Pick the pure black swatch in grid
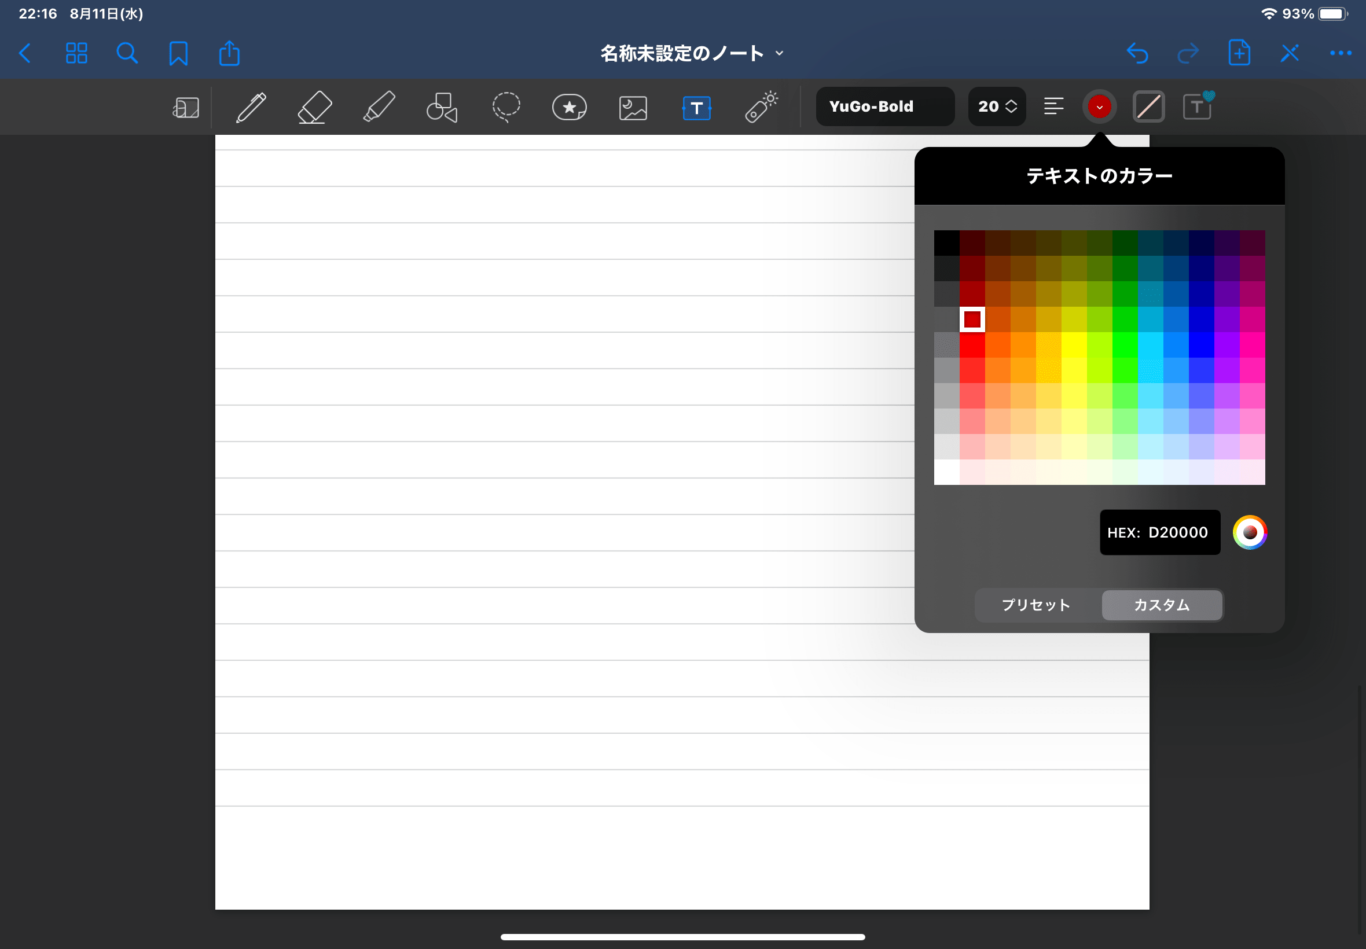Screen dimensions: 1366x949 946,242
